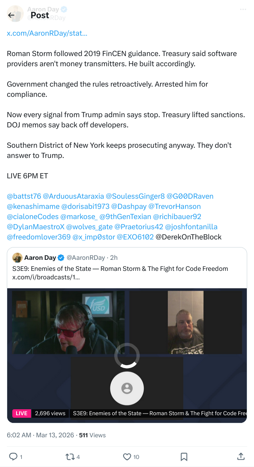Screen dimensions: 254x467
Task: Open Aaron Day's quoted post avatar
Action: point(17,258)
